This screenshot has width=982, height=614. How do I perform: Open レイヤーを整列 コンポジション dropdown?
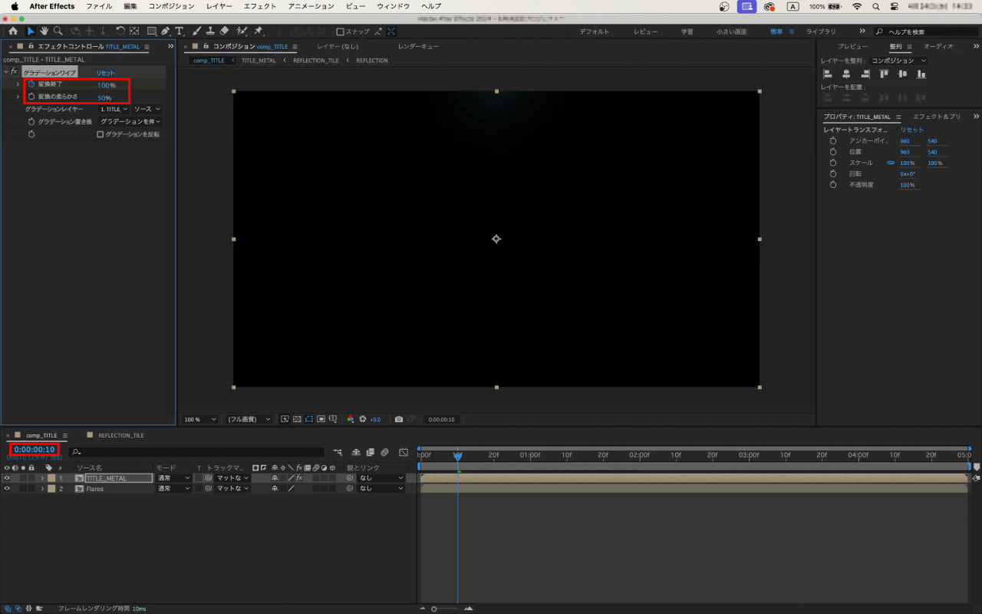pyautogui.click(x=898, y=61)
